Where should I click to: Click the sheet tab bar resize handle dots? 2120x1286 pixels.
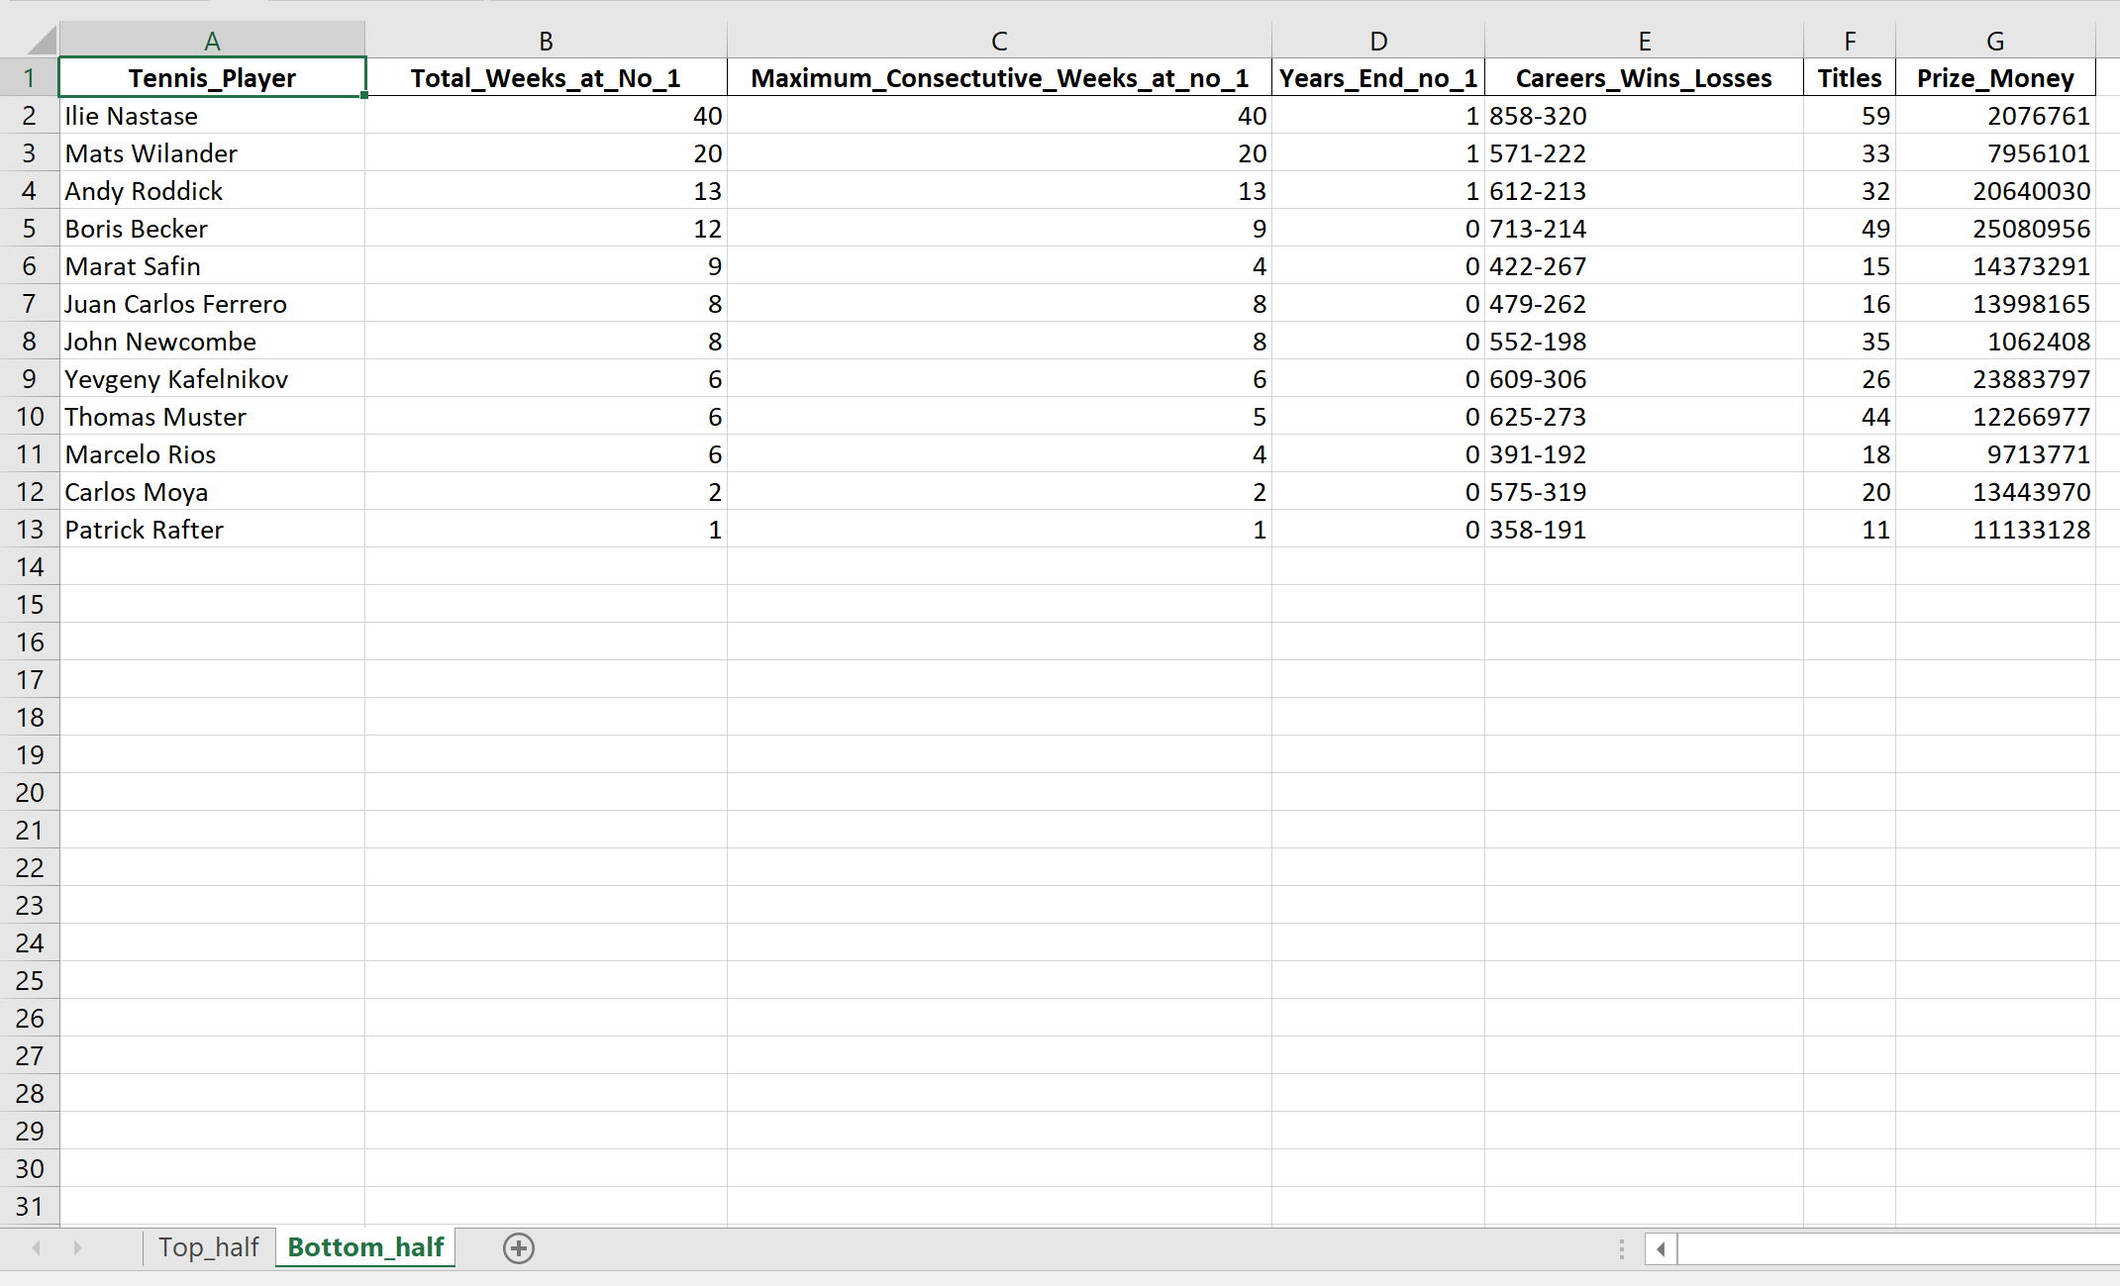[1621, 1249]
